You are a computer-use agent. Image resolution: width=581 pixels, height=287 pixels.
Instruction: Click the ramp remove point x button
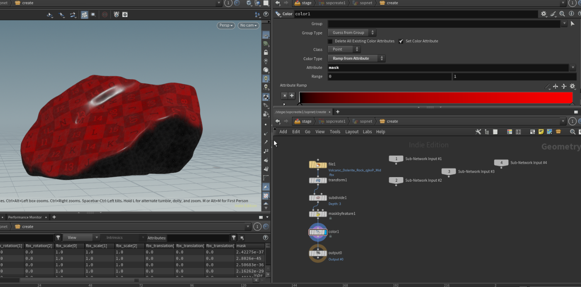click(284, 95)
